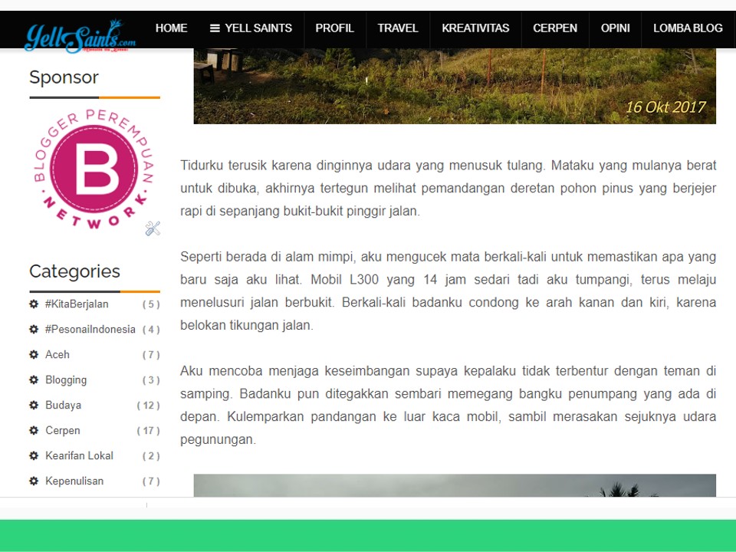The width and height of the screenshot is (736, 552).
Task: Click the gear icon beside Budaya category
Action: (x=33, y=405)
